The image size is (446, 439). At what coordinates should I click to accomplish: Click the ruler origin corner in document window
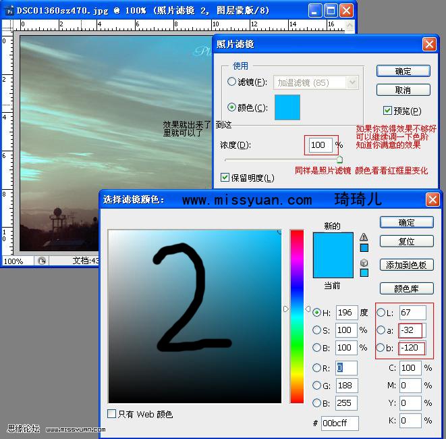click(7, 25)
